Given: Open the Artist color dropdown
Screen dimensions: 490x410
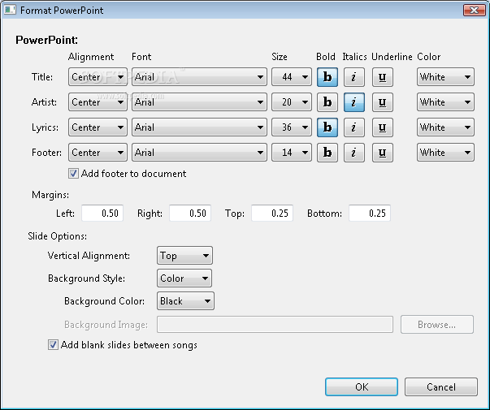Looking at the screenshot, I should [x=445, y=102].
